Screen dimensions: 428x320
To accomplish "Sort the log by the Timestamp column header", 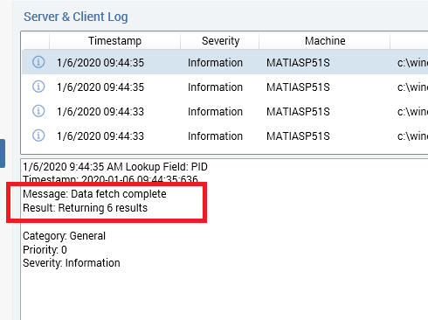I will click(x=115, y=41).
